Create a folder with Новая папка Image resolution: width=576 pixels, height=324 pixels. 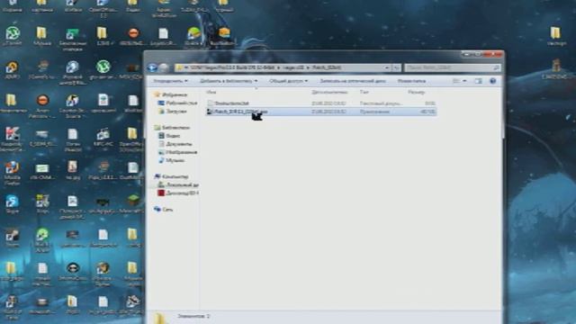coord(411,81)
